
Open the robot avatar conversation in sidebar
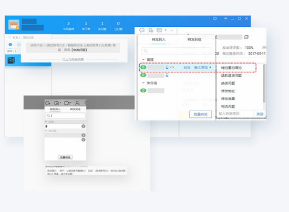pos(11,60)
